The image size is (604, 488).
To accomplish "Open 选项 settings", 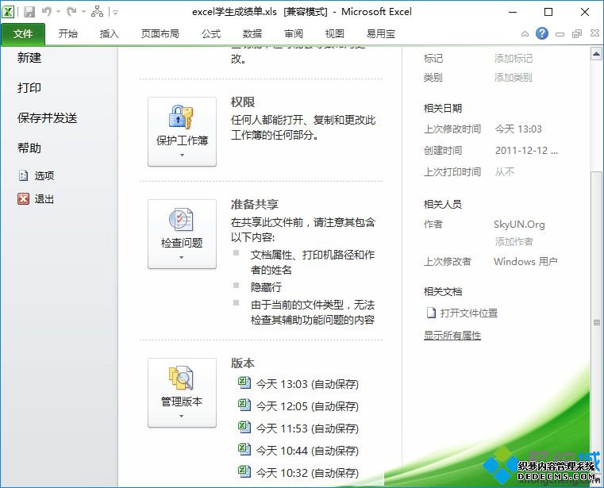I will point(44,175).
